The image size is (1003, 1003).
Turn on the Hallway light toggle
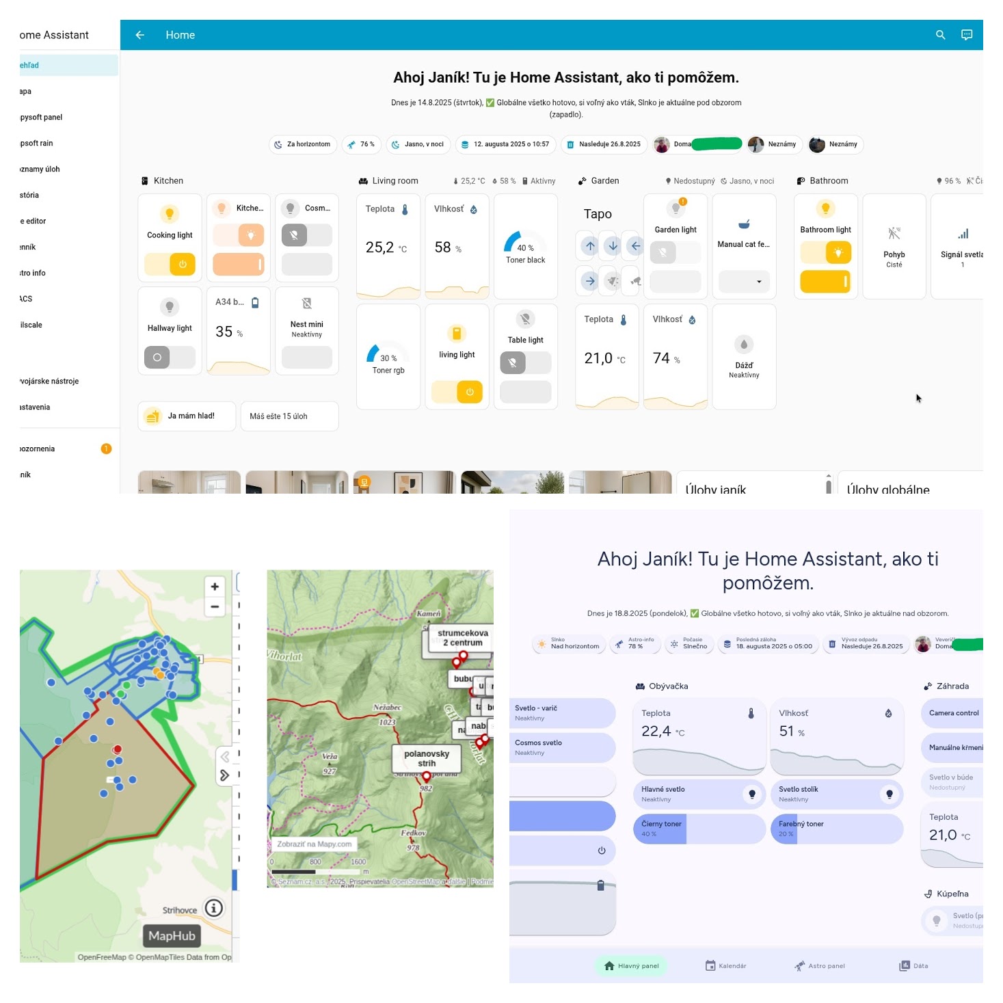coord(170,357)
